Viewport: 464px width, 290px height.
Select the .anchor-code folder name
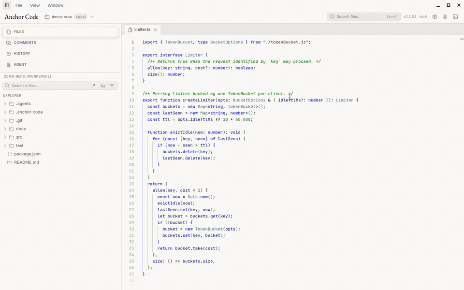click(x=29, y=112)
